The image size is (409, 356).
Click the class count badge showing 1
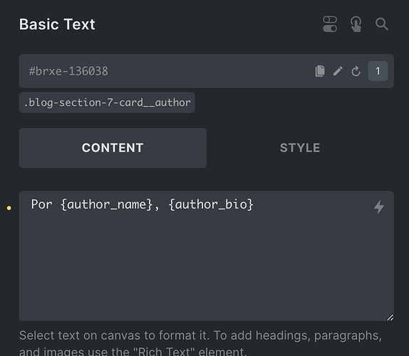pos(378,71)
